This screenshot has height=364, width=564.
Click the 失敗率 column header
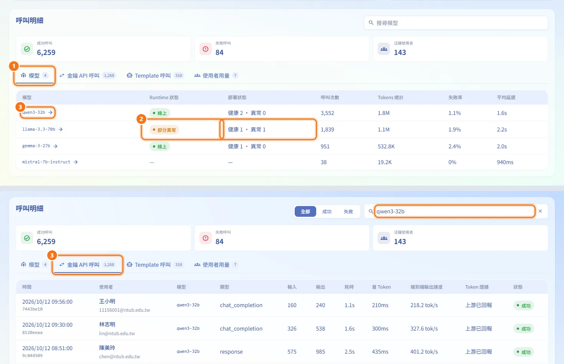pos(455,98)
